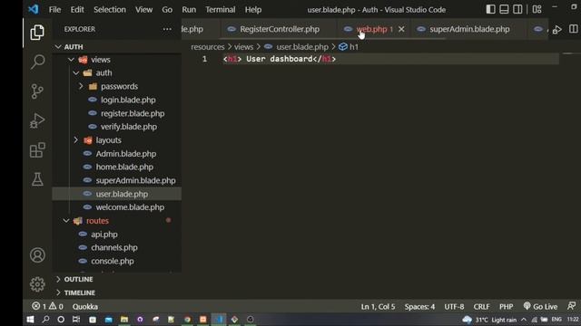
Task: Toggle the bottom panel layout icon
Action: coord(504,9)
